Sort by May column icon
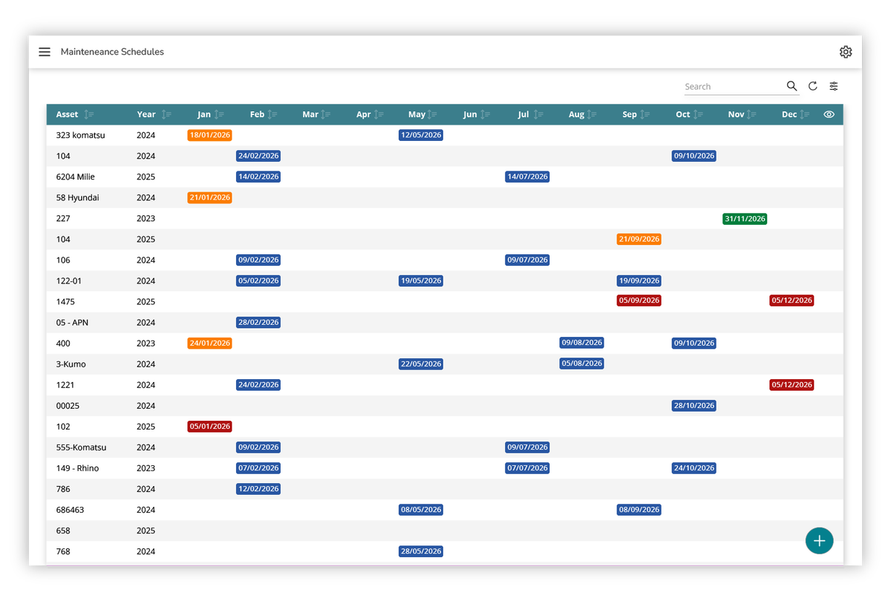This screenshot has height=601, width=891. 432,114
